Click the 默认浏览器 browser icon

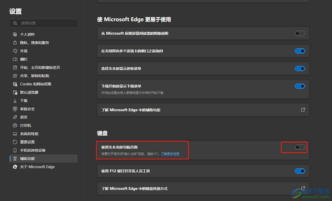coord(15,92)
